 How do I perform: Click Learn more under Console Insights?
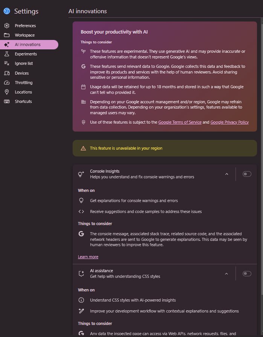[x=88, y=257]
